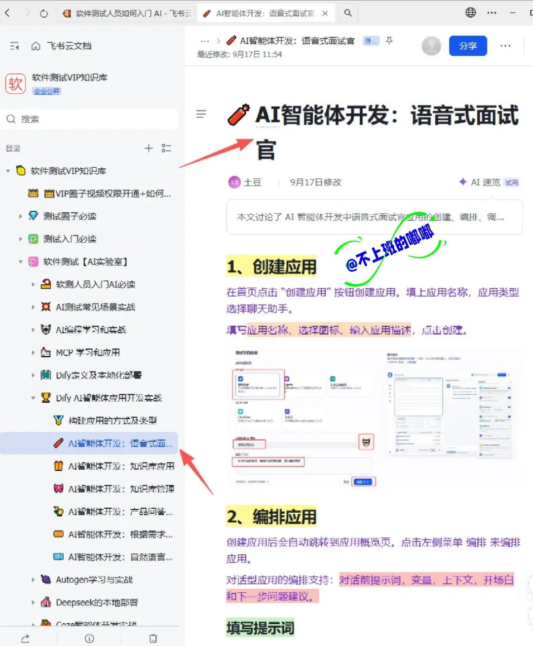This screenshot has width=533, height=646.
Task: Click the 试用 badge beside AI 速览
Action: point(512,182)
